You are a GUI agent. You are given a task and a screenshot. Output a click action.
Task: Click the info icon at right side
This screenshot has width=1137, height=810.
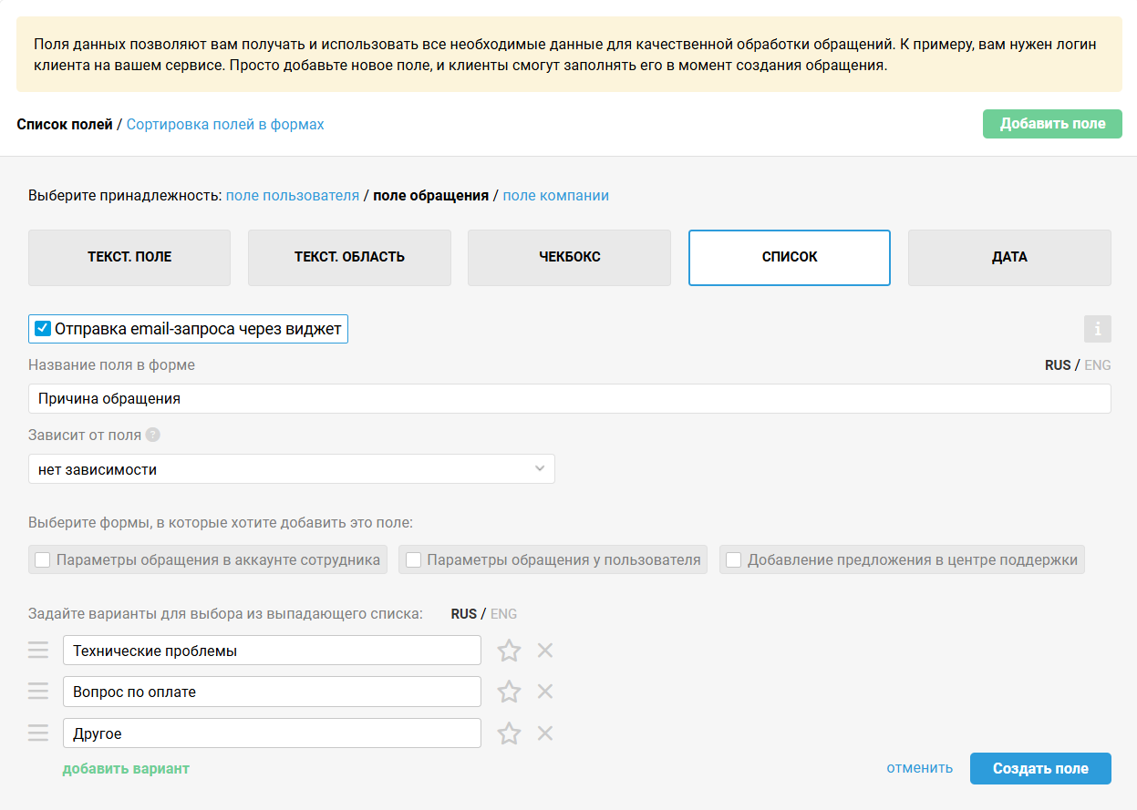(x=1098, y=329)
